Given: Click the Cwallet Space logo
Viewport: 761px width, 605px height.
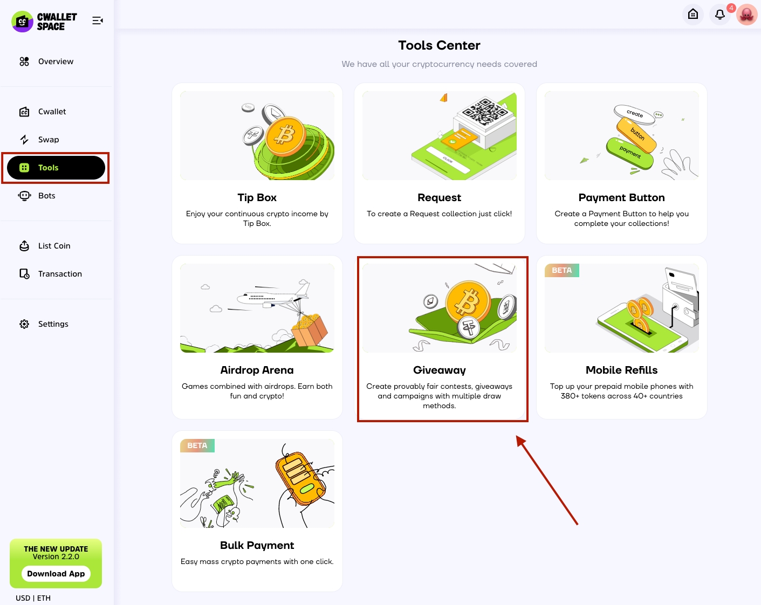Looking at the screenshot, I should point(44,22).
